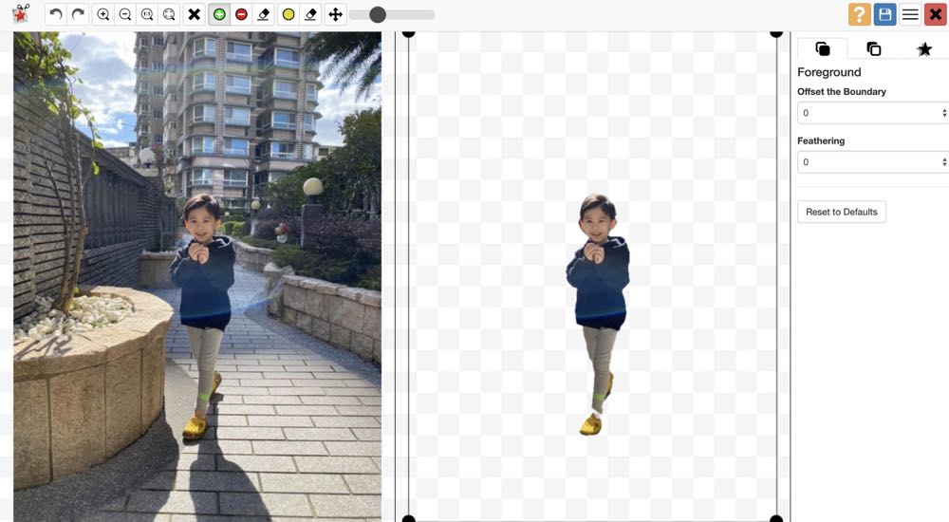Redo the last undone action
The height and width of the screenshot is (522, 949).
78,14
